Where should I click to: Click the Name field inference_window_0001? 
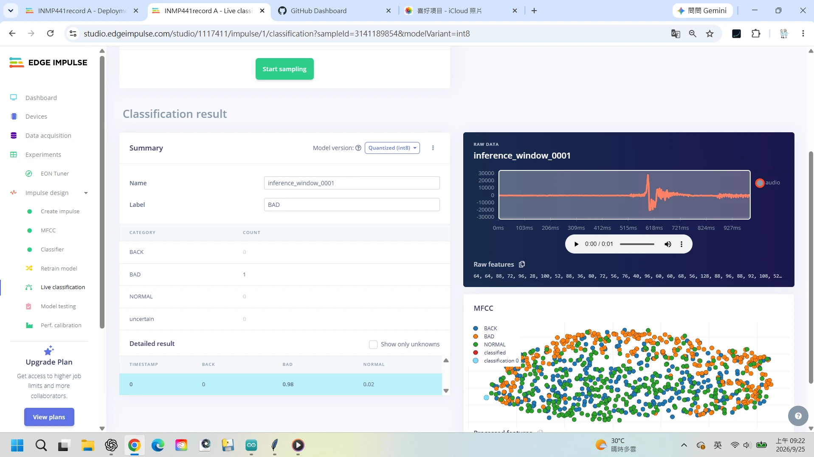pos(352,183)
